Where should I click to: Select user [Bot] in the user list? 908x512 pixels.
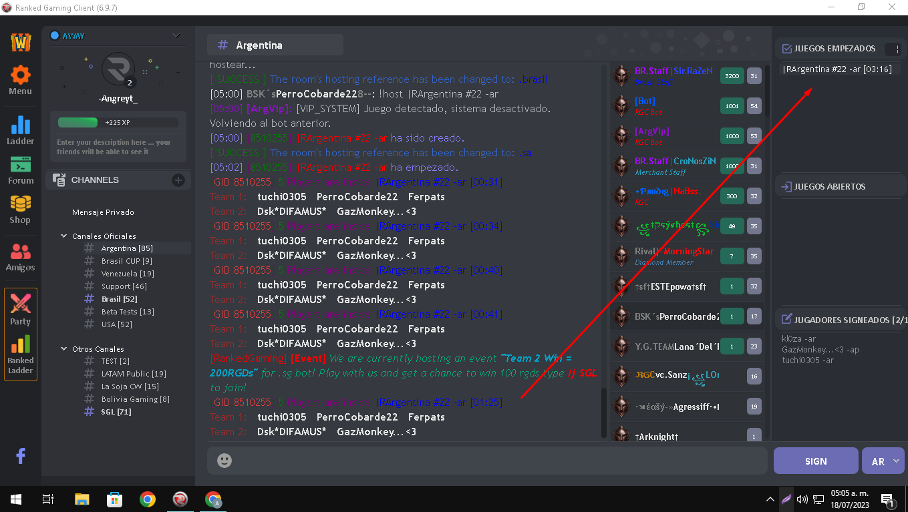[x=687, y=106]
